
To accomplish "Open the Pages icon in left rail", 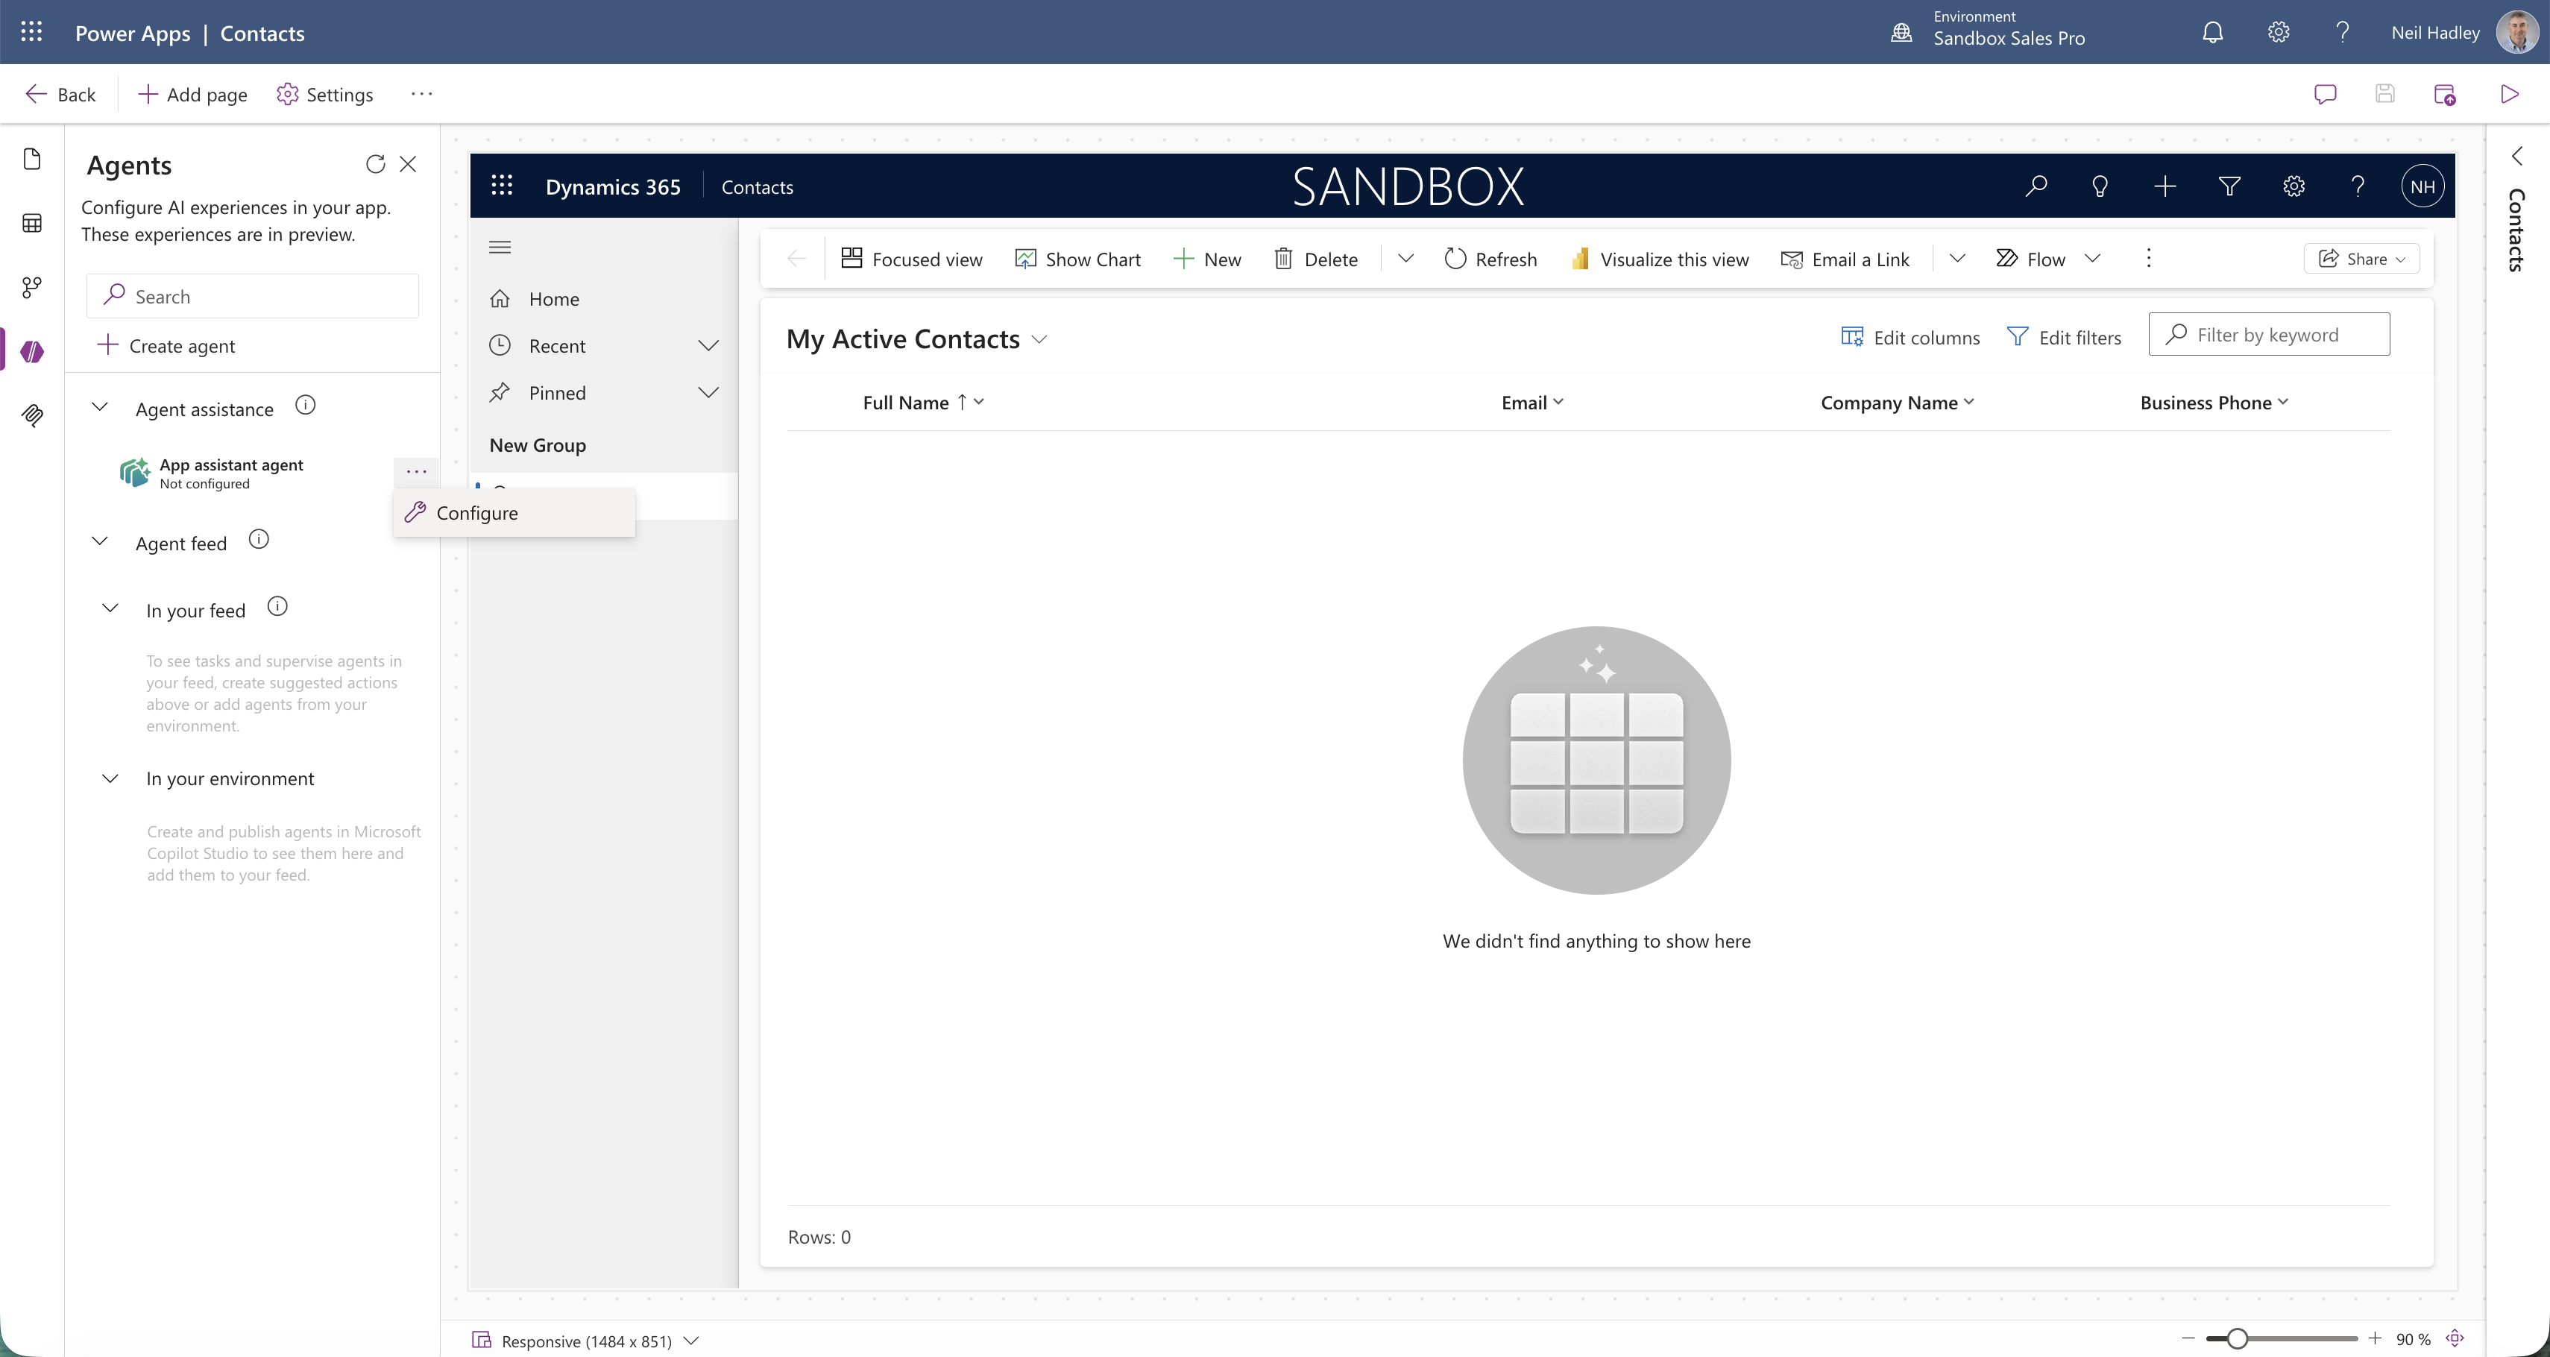I will click(31, 160).
